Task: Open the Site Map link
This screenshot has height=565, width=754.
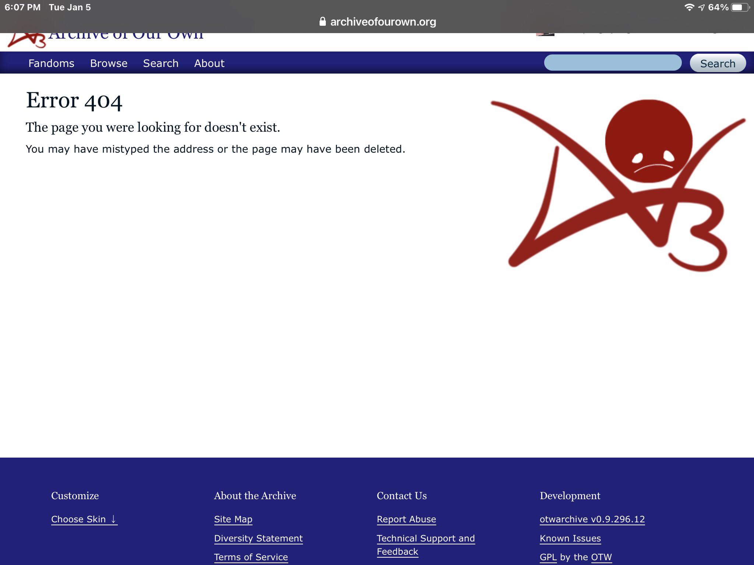Action: point(233,519)
